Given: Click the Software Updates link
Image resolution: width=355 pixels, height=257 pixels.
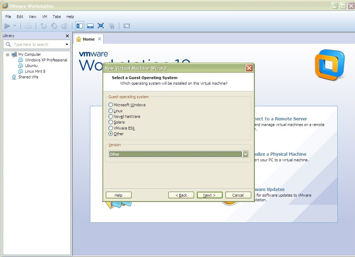Looking at the screenshot, I should coord(270,190).
